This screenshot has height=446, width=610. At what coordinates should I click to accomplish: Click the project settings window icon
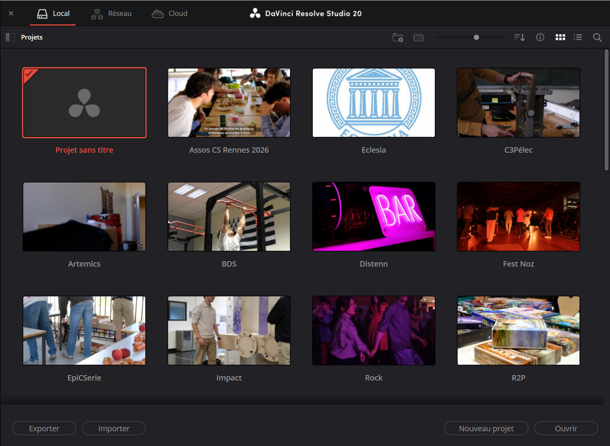pos(419,37)
